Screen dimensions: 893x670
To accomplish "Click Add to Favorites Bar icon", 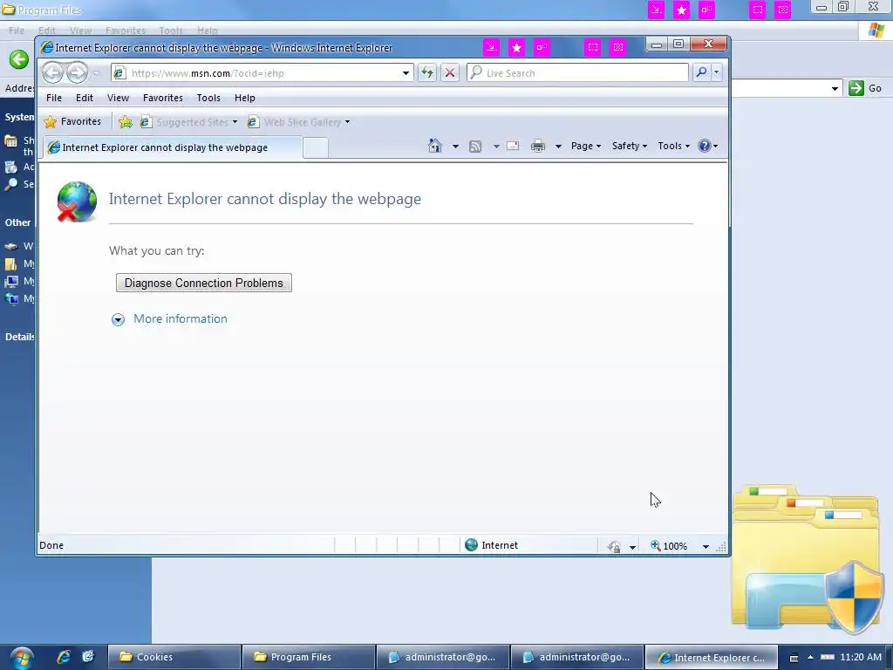I will 126,122.
